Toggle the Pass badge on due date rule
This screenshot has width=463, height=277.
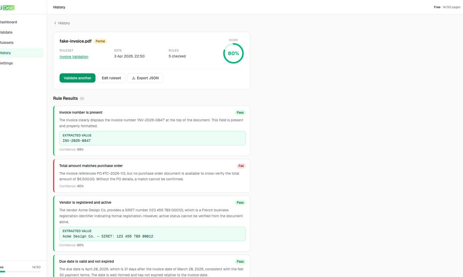[240, 261]
